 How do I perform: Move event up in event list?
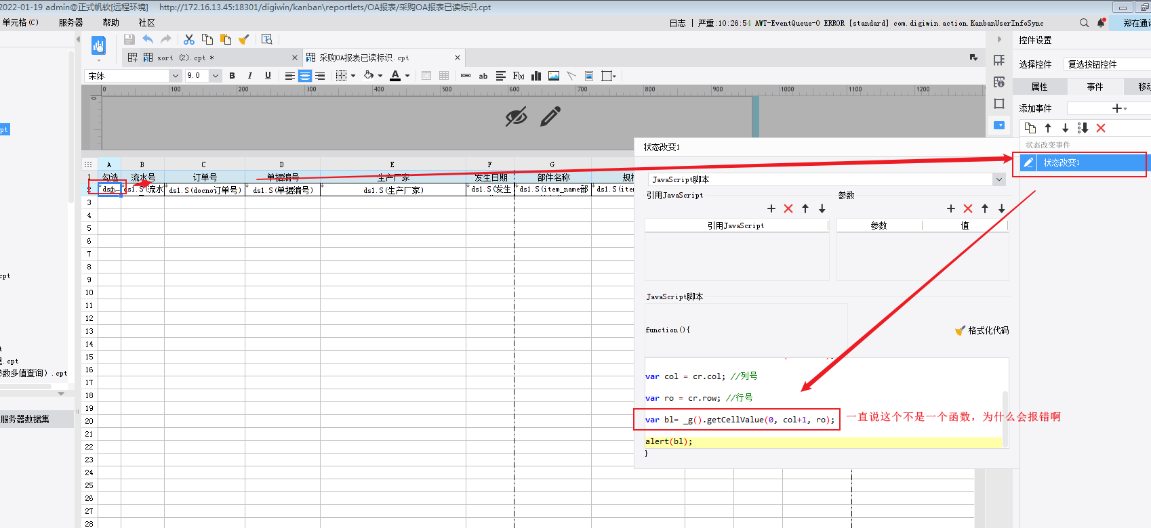click(x=1048, y=128)
